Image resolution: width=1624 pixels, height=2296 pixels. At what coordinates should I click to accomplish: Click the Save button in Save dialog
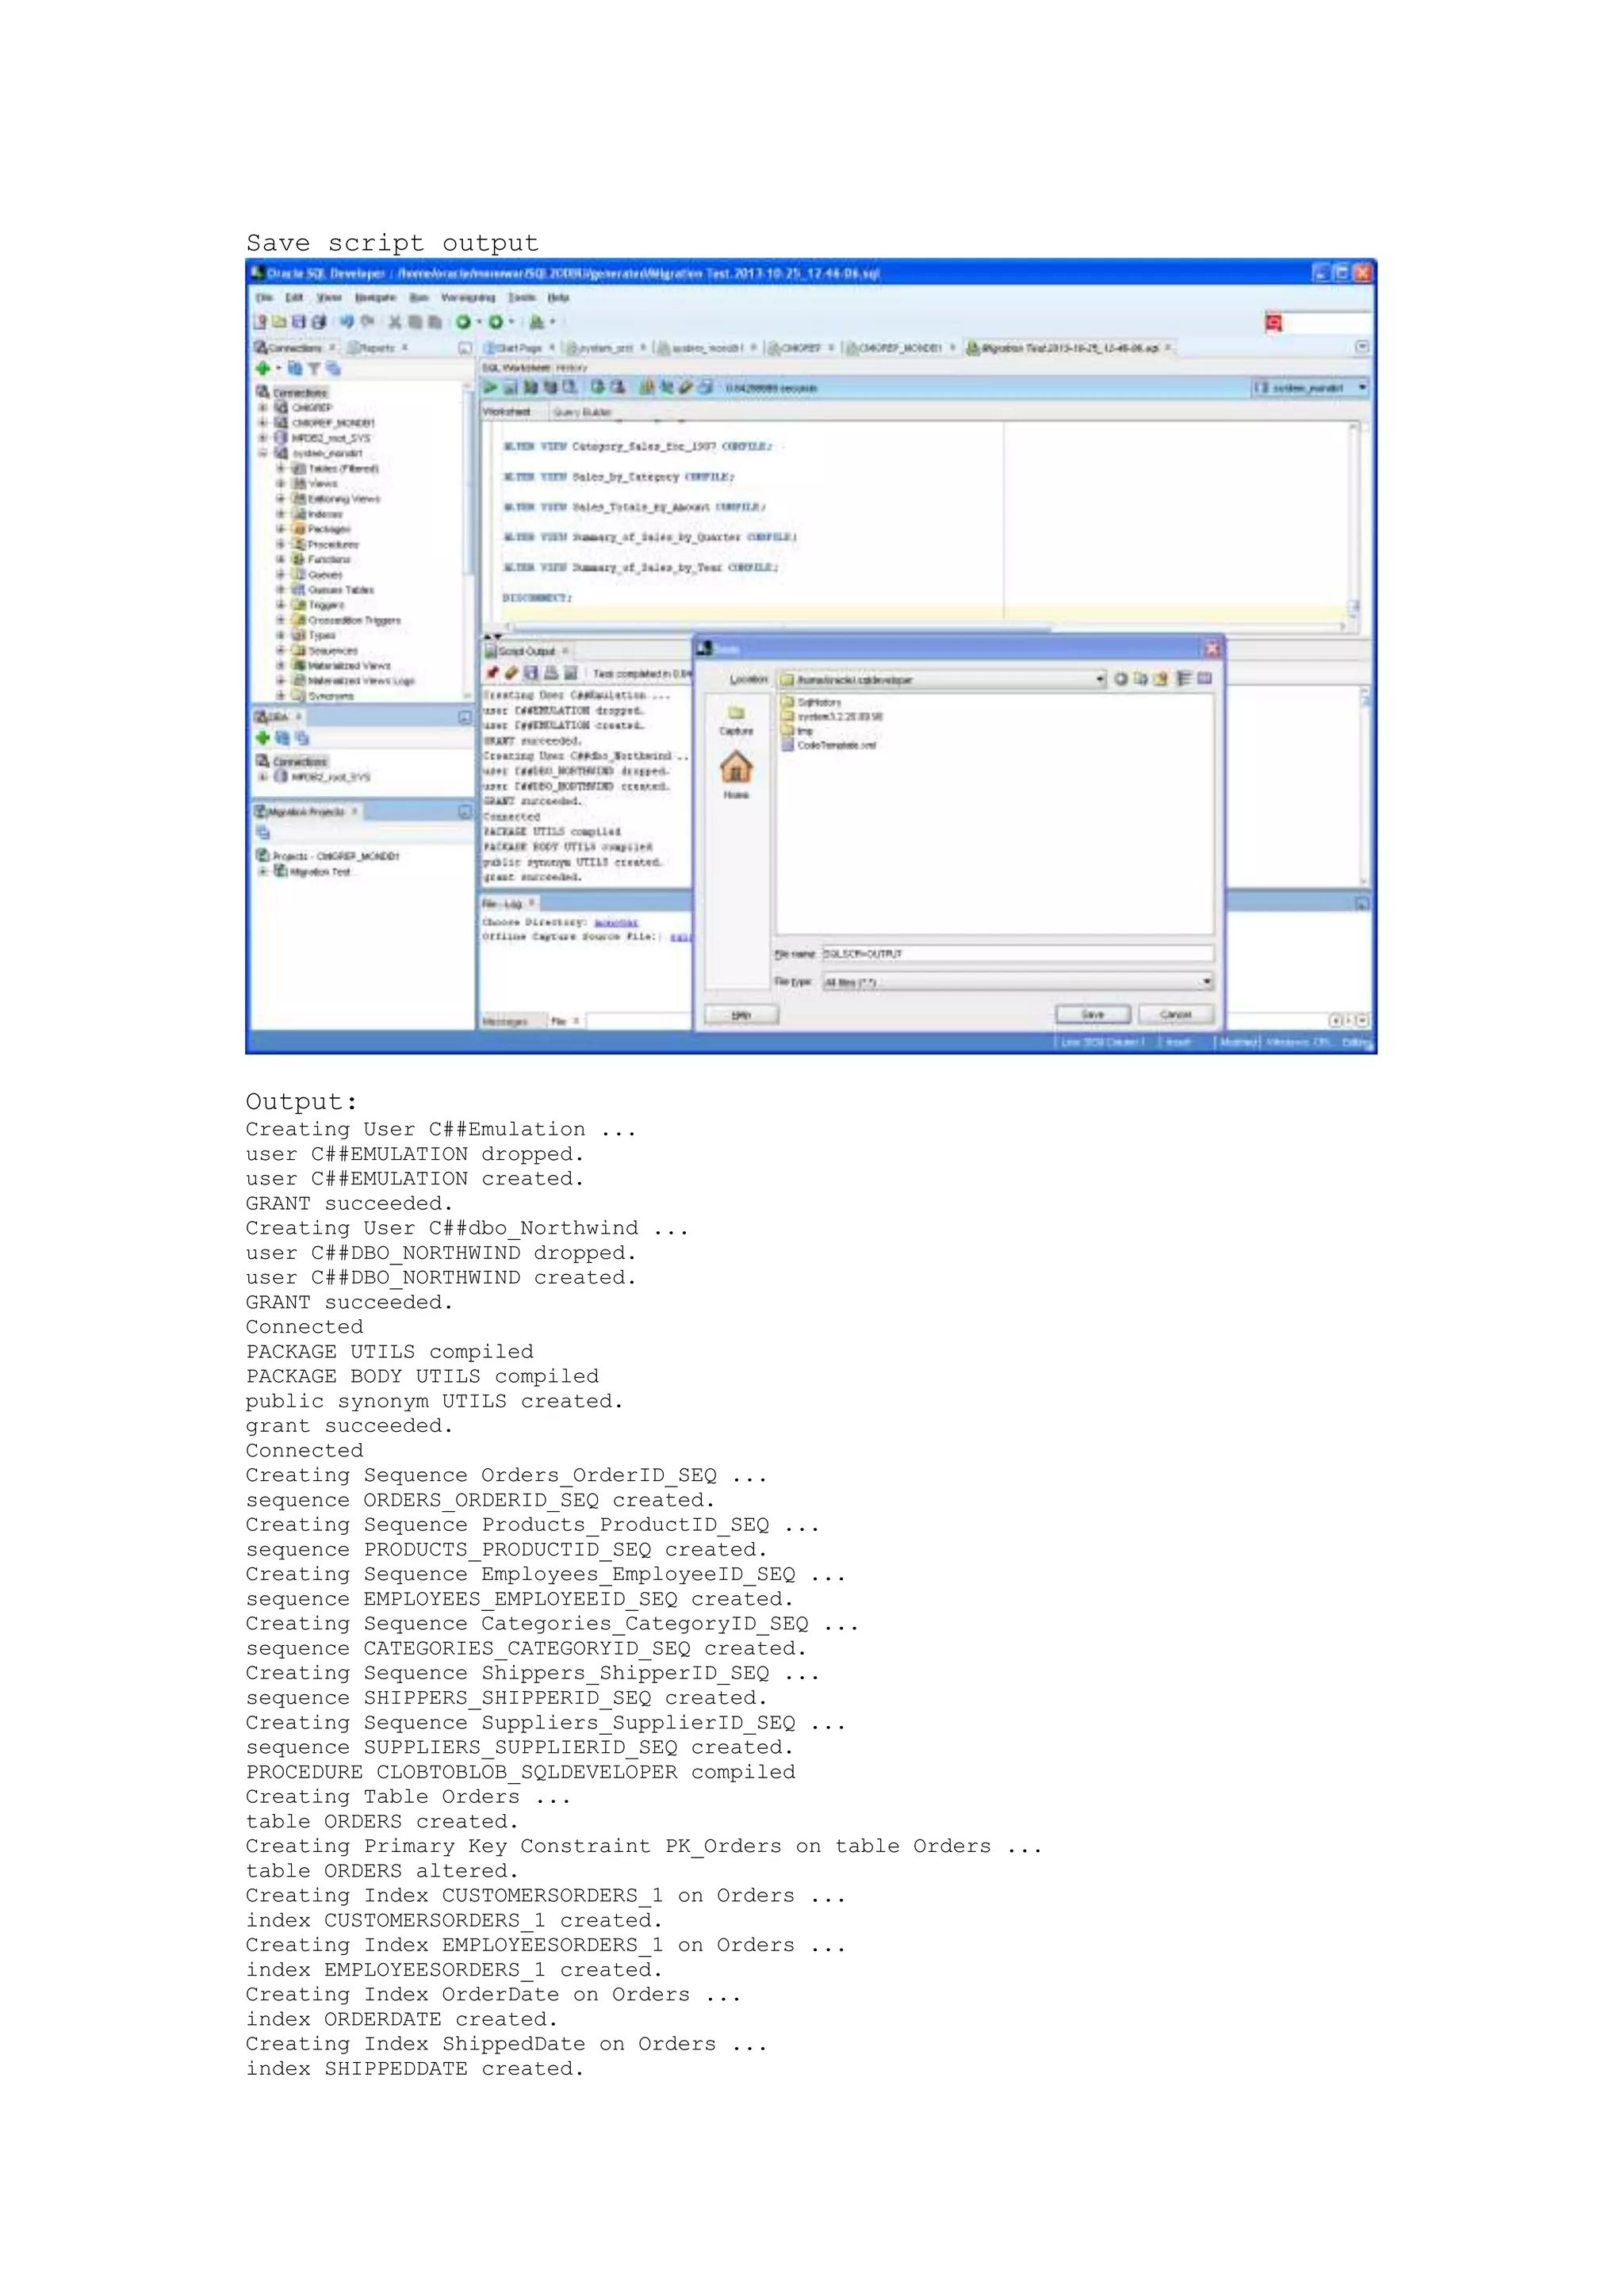coord(1093,1014)
